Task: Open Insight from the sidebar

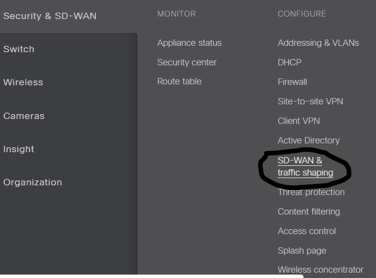Action: 19,149
